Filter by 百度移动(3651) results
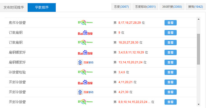 tap(145, 7)
